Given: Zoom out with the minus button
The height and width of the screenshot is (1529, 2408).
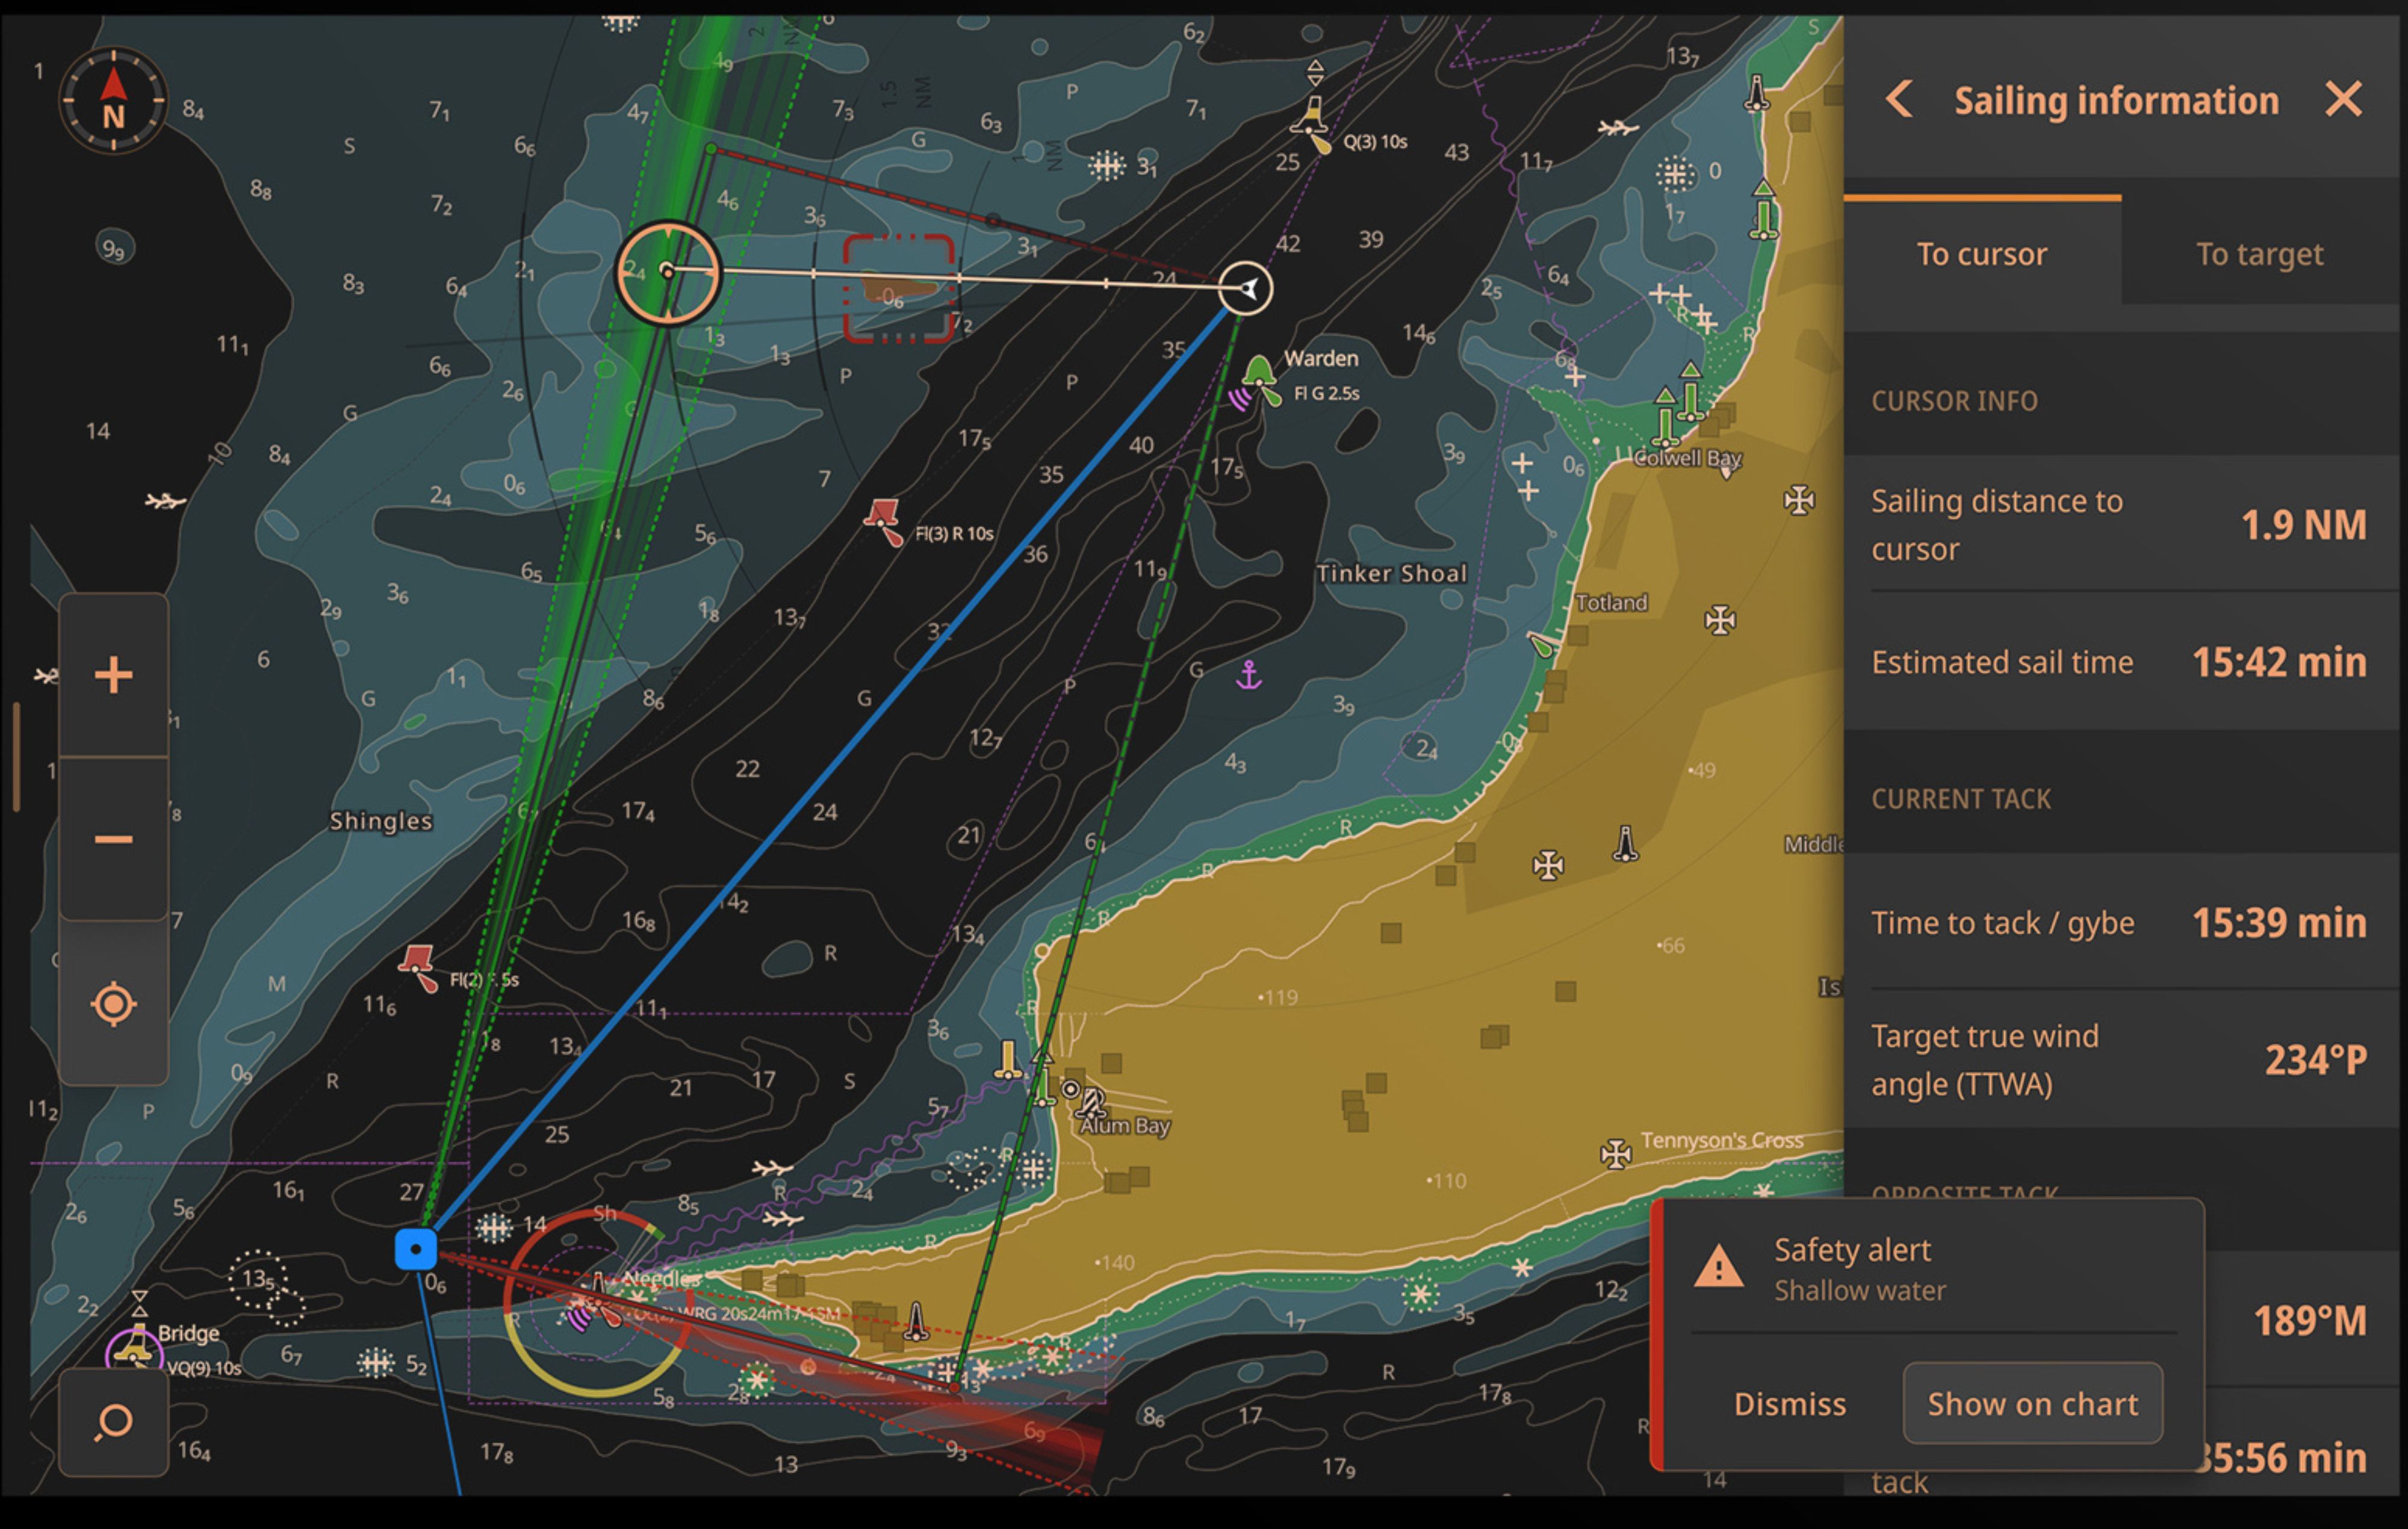Looking at the screenshot, I should (x=113, y=839).
